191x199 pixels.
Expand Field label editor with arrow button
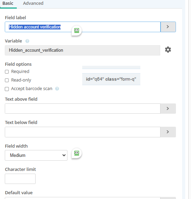[x=168, y=27]
